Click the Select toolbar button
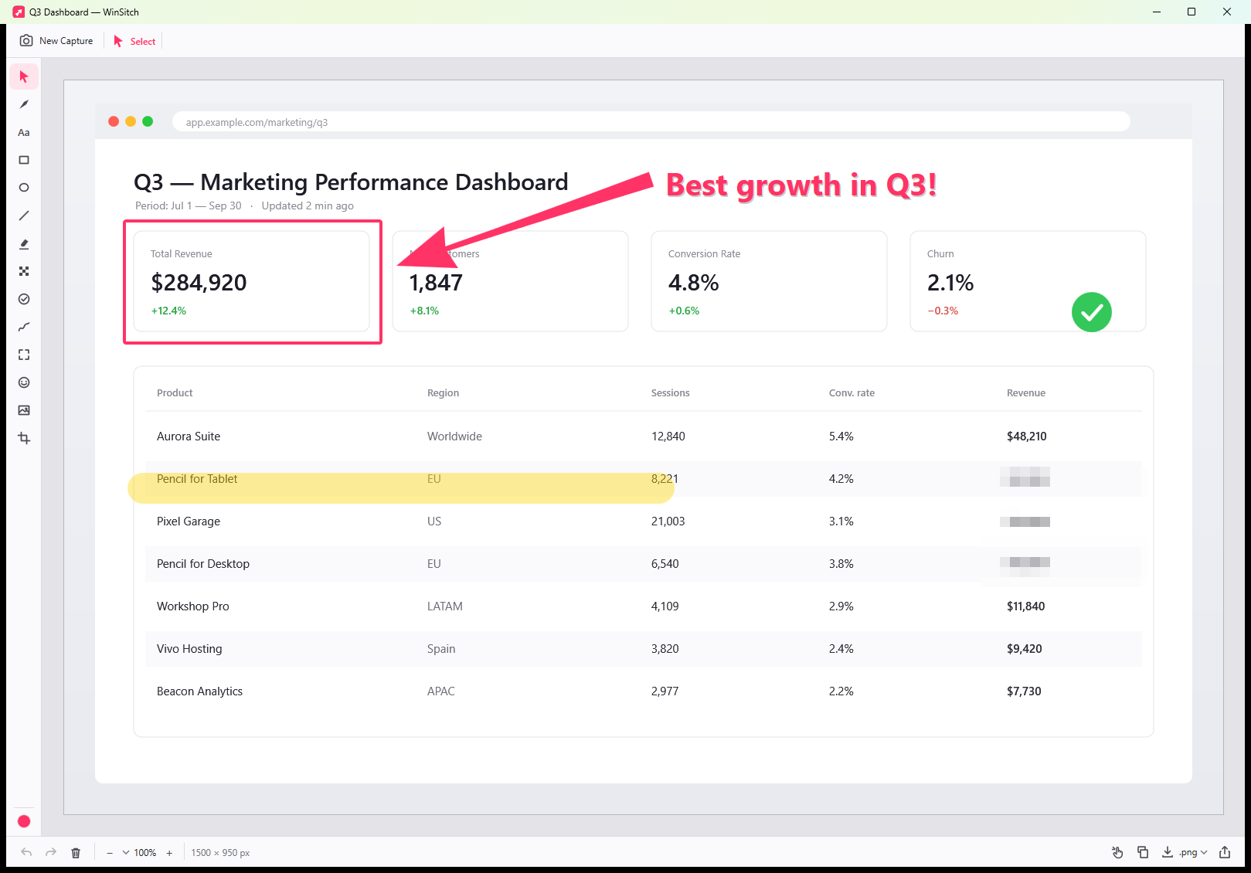 point(135,41)
